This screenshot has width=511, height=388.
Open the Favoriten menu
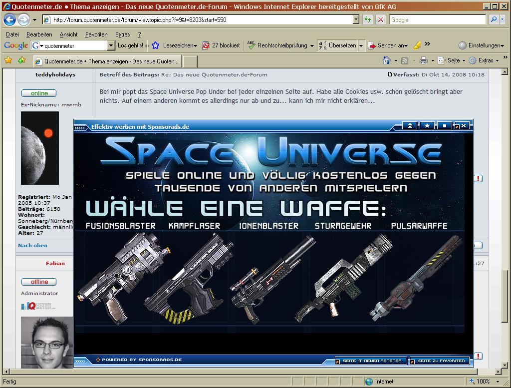point(96,34)
